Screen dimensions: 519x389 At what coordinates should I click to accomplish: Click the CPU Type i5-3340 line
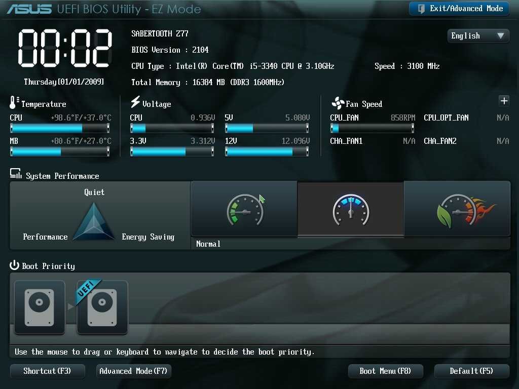[233, 66]
